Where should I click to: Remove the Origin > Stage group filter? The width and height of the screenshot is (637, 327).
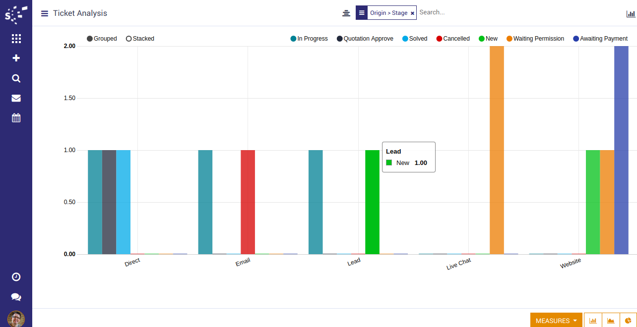(412, 13)
